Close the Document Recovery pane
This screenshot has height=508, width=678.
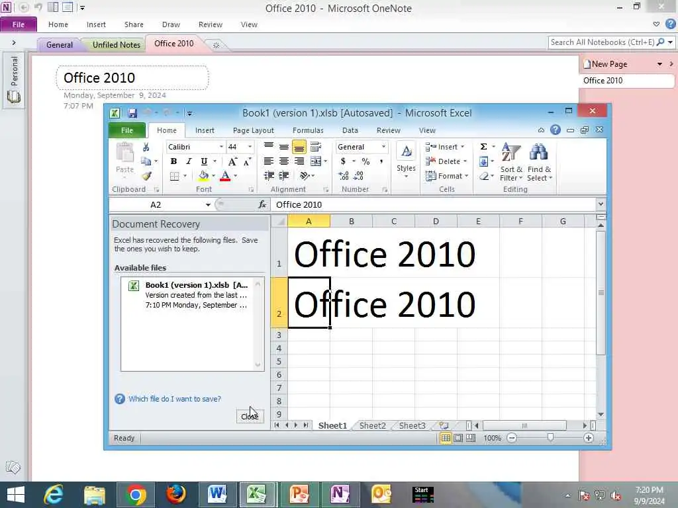pos(250,417)
